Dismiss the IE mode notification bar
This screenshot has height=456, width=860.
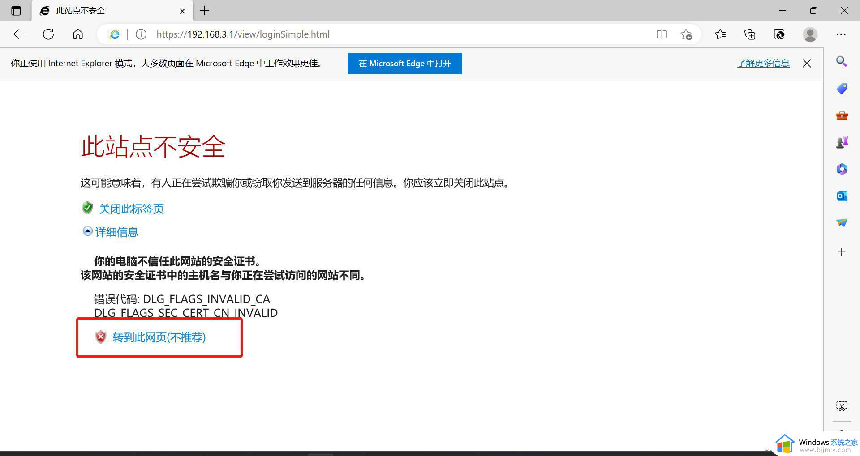click(807, 64)
